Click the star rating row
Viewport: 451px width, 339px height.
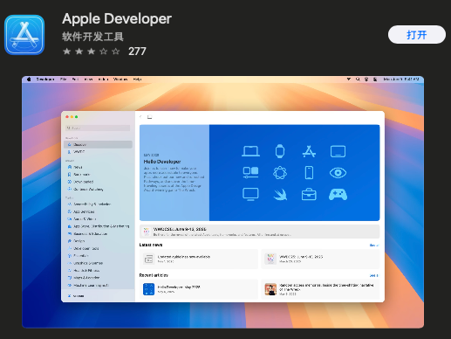point(92,52)
